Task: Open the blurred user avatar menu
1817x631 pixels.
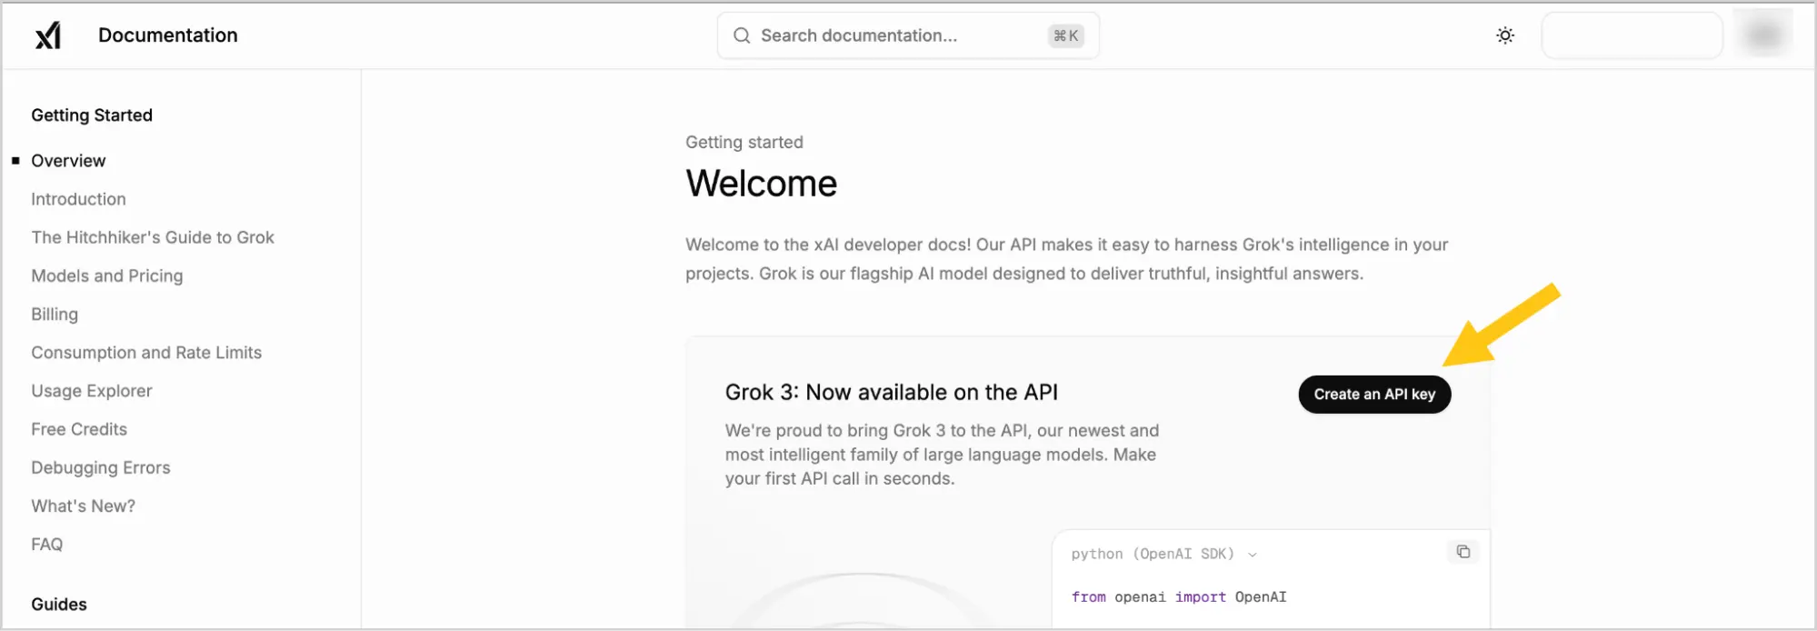Action: 1763,35
